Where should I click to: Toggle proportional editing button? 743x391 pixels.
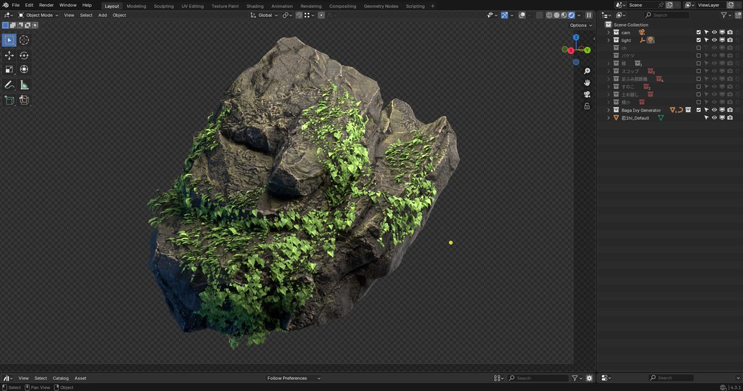pyautogui.click(x=321, y=15)
